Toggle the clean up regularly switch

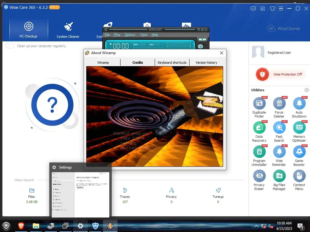point(9,46)
